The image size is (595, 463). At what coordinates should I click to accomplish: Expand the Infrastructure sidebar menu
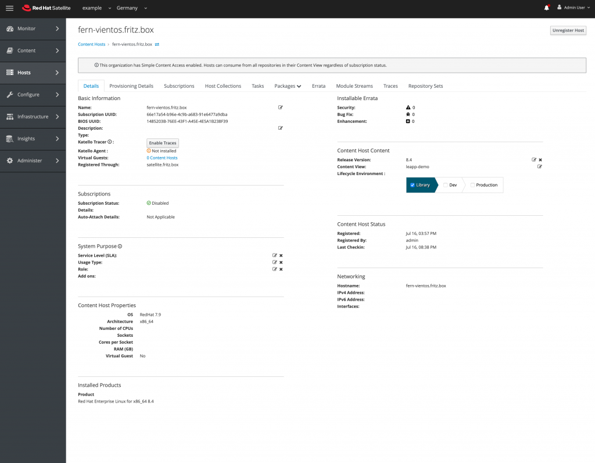[x=58, y=116]
